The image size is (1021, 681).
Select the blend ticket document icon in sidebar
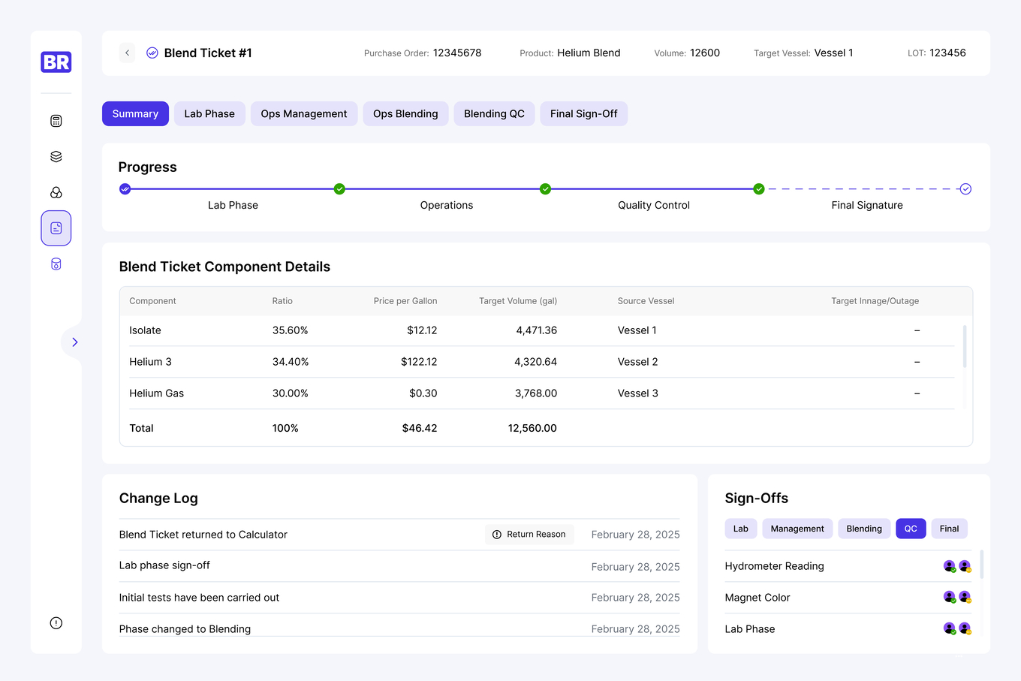click(56, 228)
